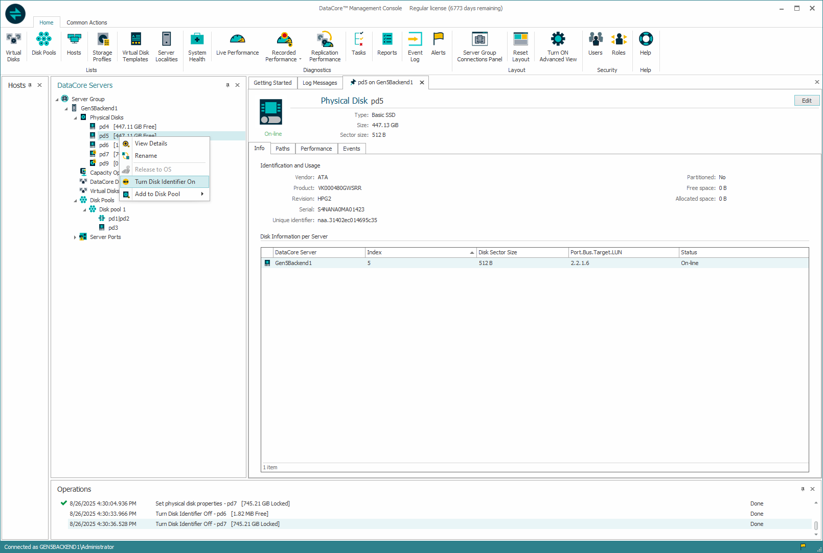Switch to the Performance tab

316,149
